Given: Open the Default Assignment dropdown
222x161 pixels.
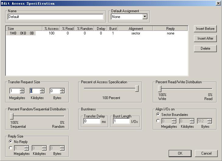Looking at the screenshot, I should pos(145,17).
